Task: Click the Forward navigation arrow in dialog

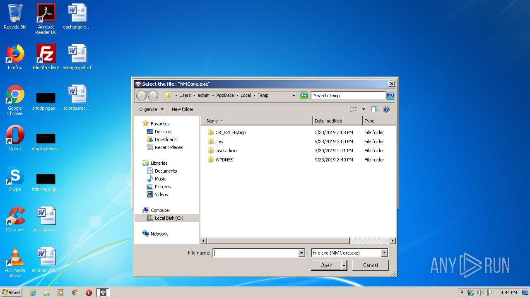Action: click(x=153, y=96)
